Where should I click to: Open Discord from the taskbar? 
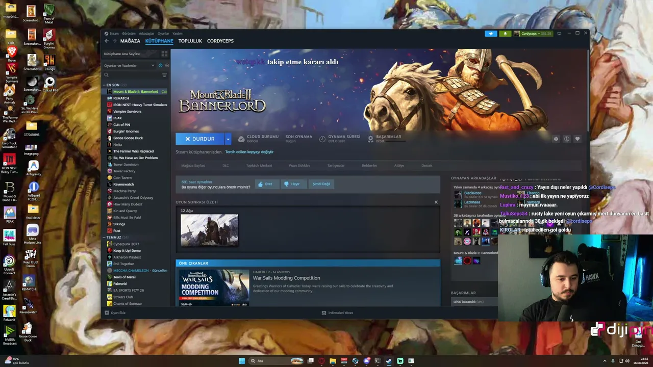(x=366, y=361)
